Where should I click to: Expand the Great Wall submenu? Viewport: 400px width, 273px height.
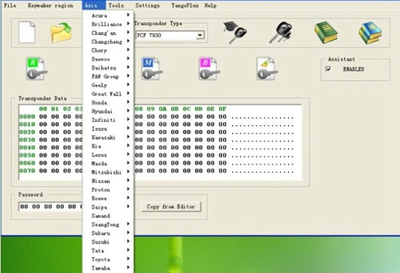tap(108, 94)
